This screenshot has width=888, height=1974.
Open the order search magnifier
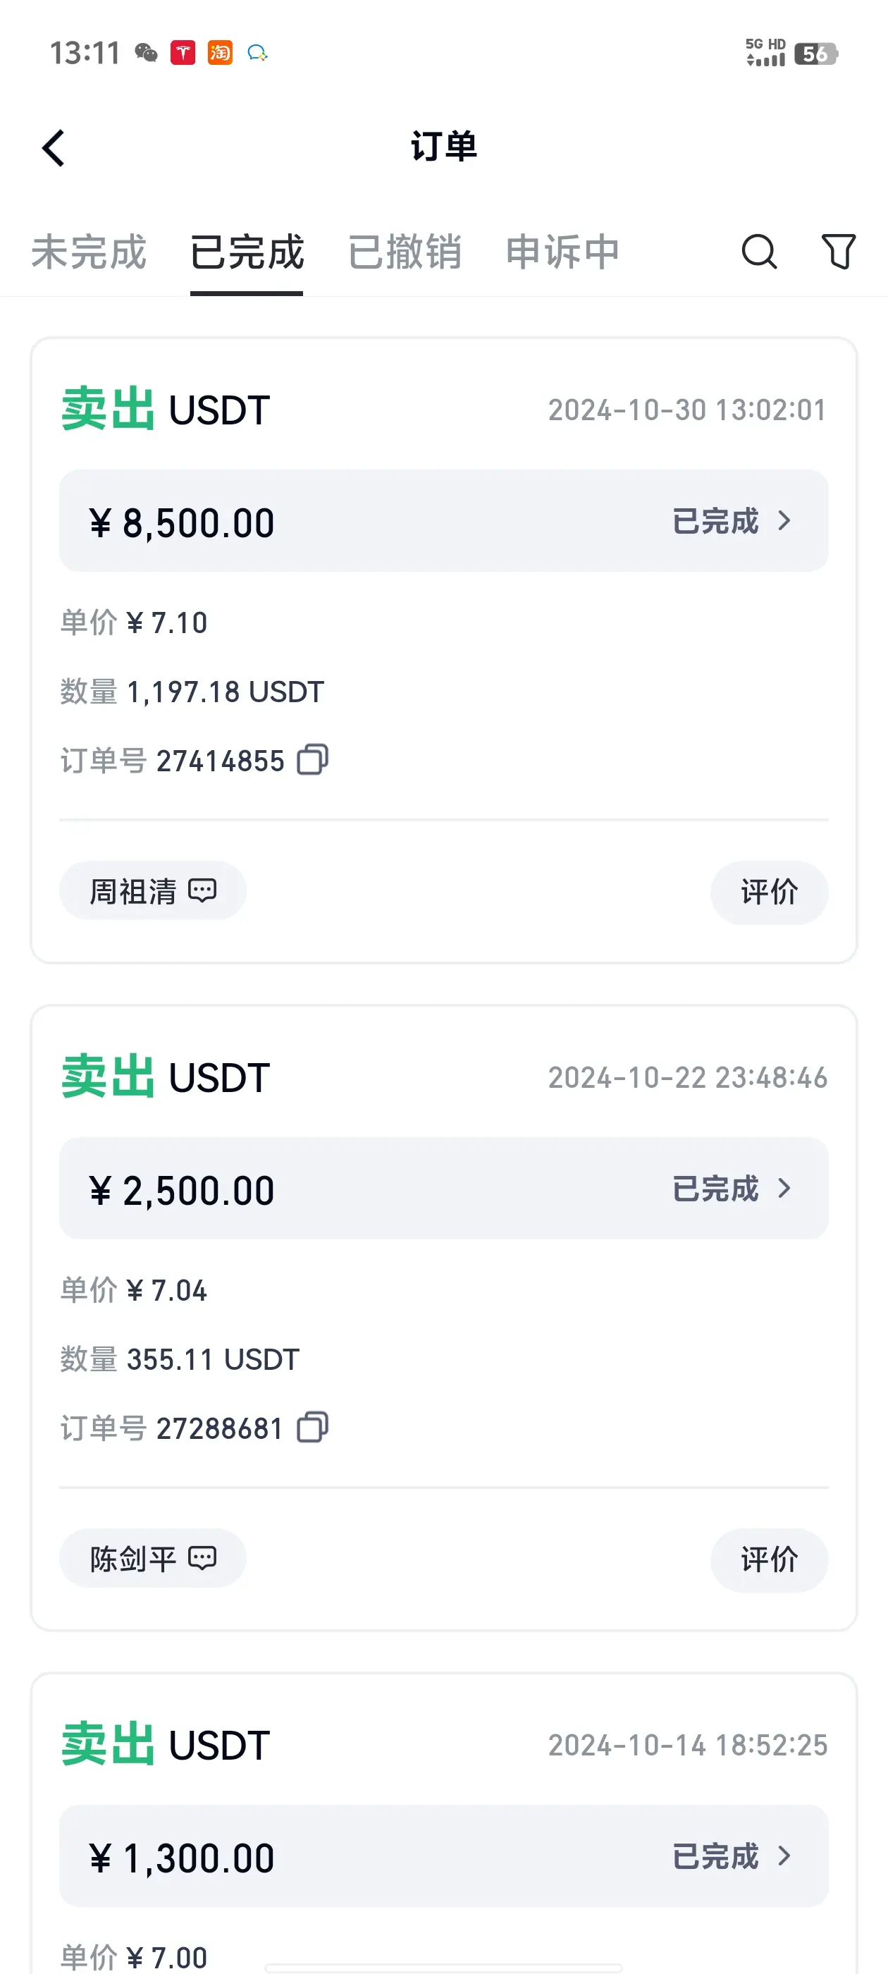(758, 252)
